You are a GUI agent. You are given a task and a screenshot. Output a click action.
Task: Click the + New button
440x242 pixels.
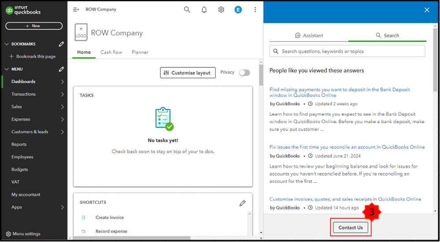(x=34, y=26)
